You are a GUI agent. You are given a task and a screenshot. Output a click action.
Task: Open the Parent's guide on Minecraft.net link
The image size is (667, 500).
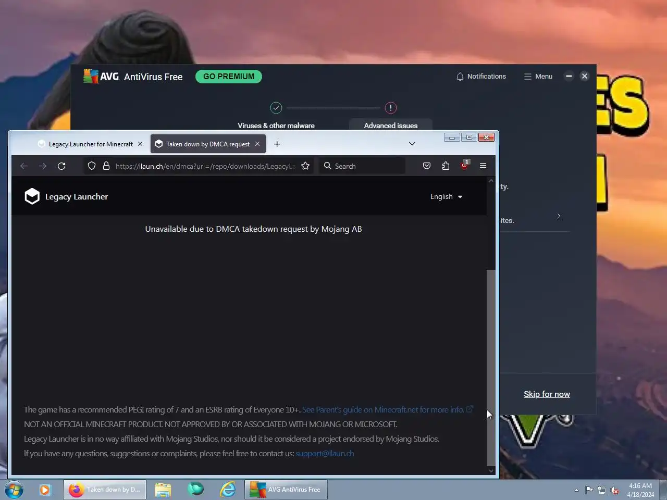click(387, 410)
